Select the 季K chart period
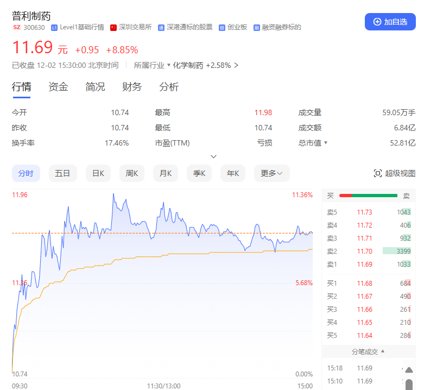 click(199, 173)
